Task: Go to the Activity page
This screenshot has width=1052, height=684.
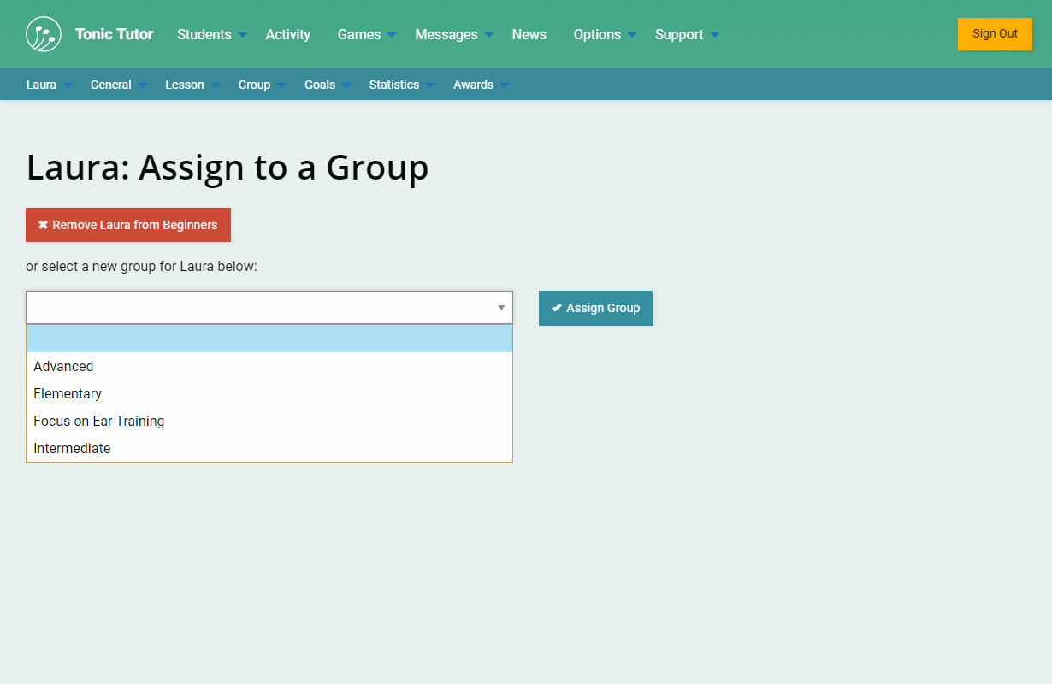Action: pyautogui.click(x=287, y=34)
